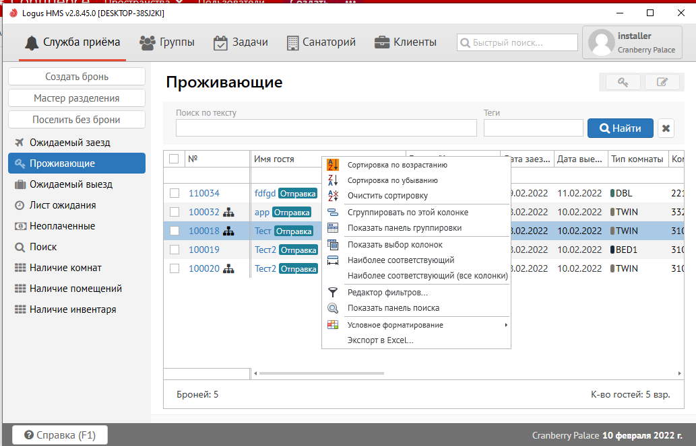The image size is (696, 446).
Task: Click the group hierarchy icon next to booking 100032
Action: point(229,212)
